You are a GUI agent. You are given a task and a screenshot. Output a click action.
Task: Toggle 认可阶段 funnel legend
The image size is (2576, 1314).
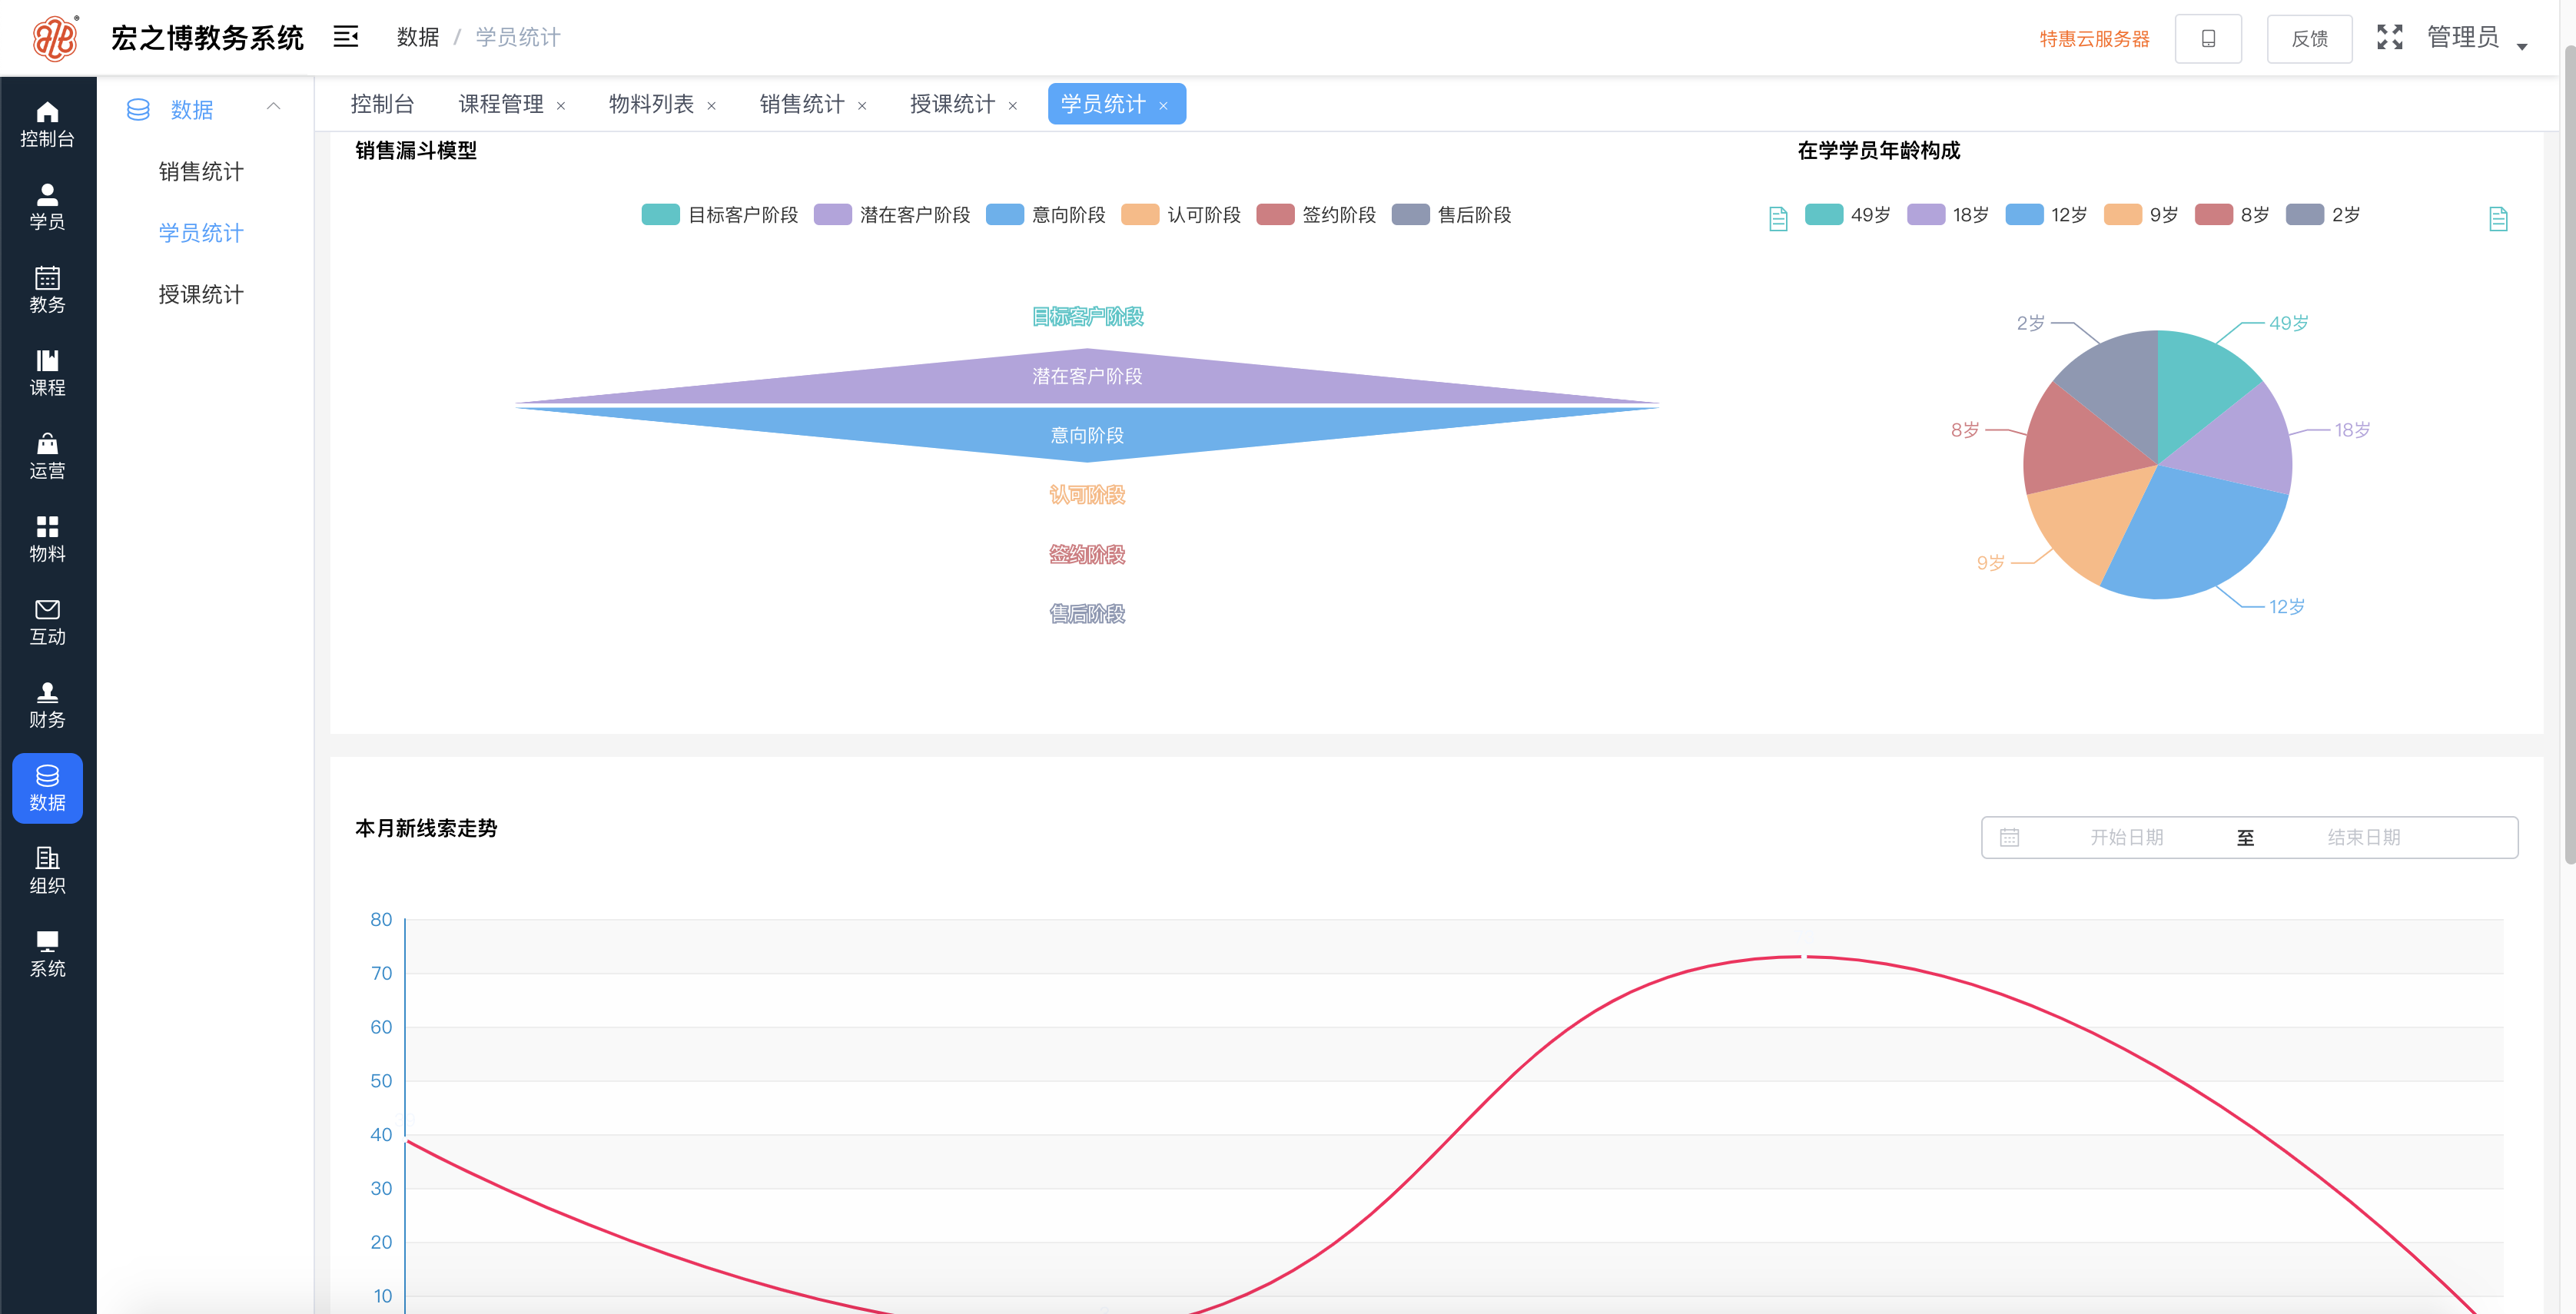coord(1181,215)
